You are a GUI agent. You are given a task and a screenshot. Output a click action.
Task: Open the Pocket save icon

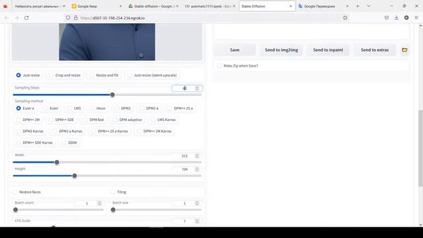[x=387, y=18]
